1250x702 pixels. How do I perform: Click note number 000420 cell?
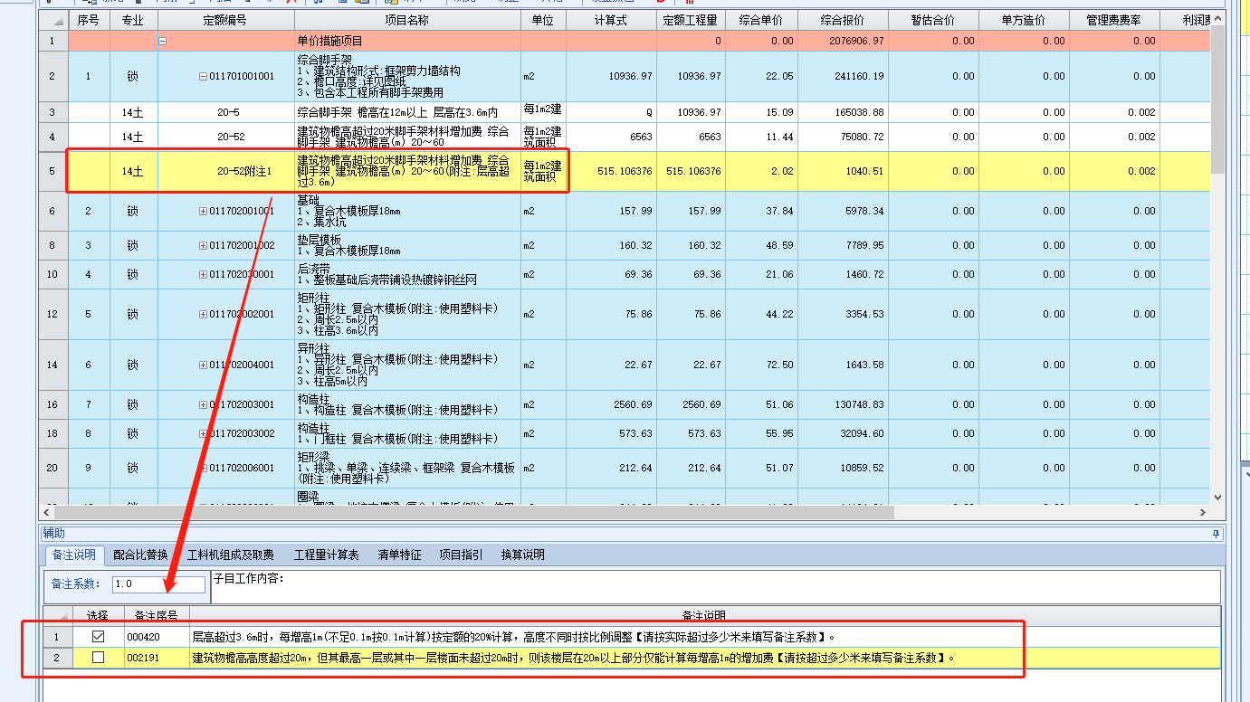157,636
